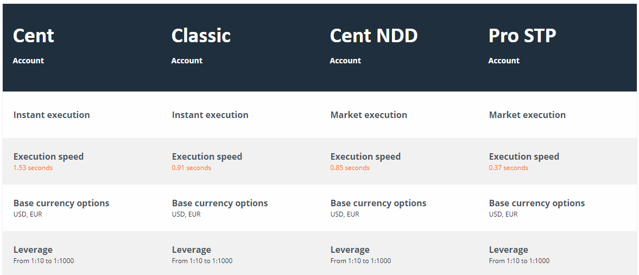This screenshot has height=275, width=639.
Task: Click leverage range in Classic column
Action: pos(202,261)
